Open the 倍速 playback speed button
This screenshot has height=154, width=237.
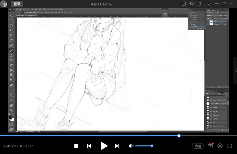198,146
